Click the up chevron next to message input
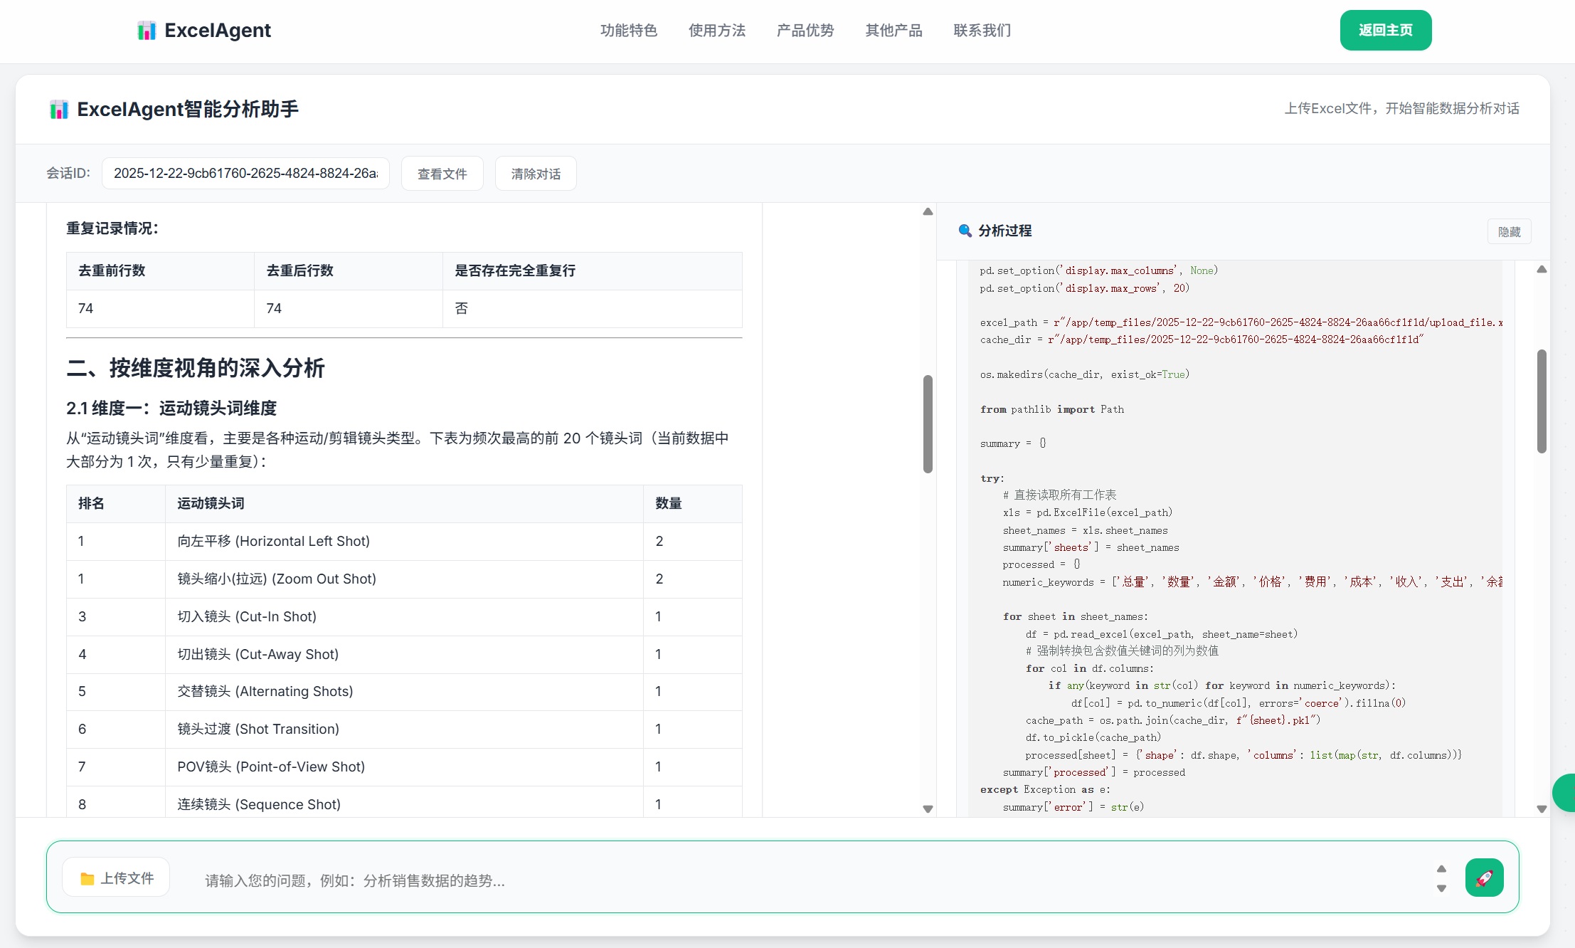The image size is (1575, 948). pyautogui.click(x=1442, y=868)
